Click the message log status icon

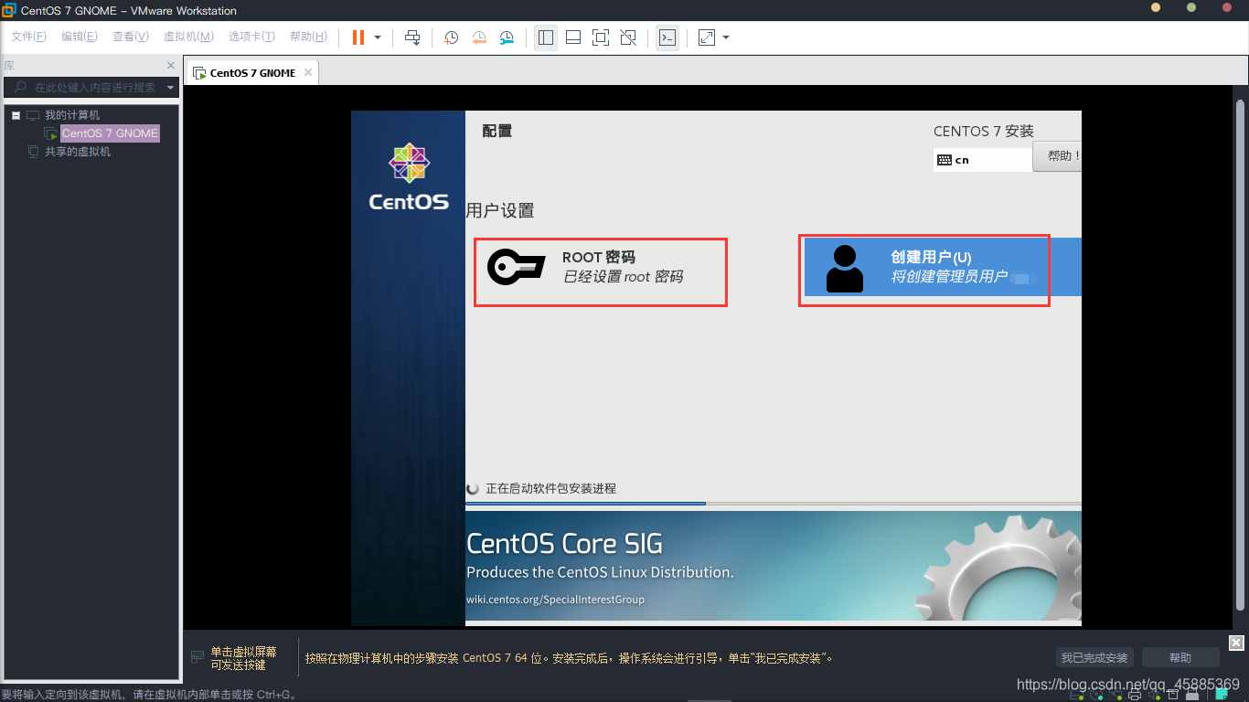[x=1221, y=695]
